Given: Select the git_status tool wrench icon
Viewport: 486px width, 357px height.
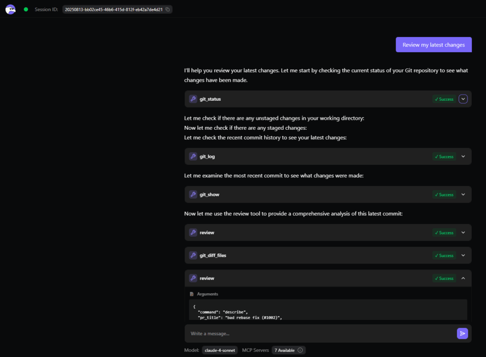Looking at the screenshot, I should tap(193, 99).
